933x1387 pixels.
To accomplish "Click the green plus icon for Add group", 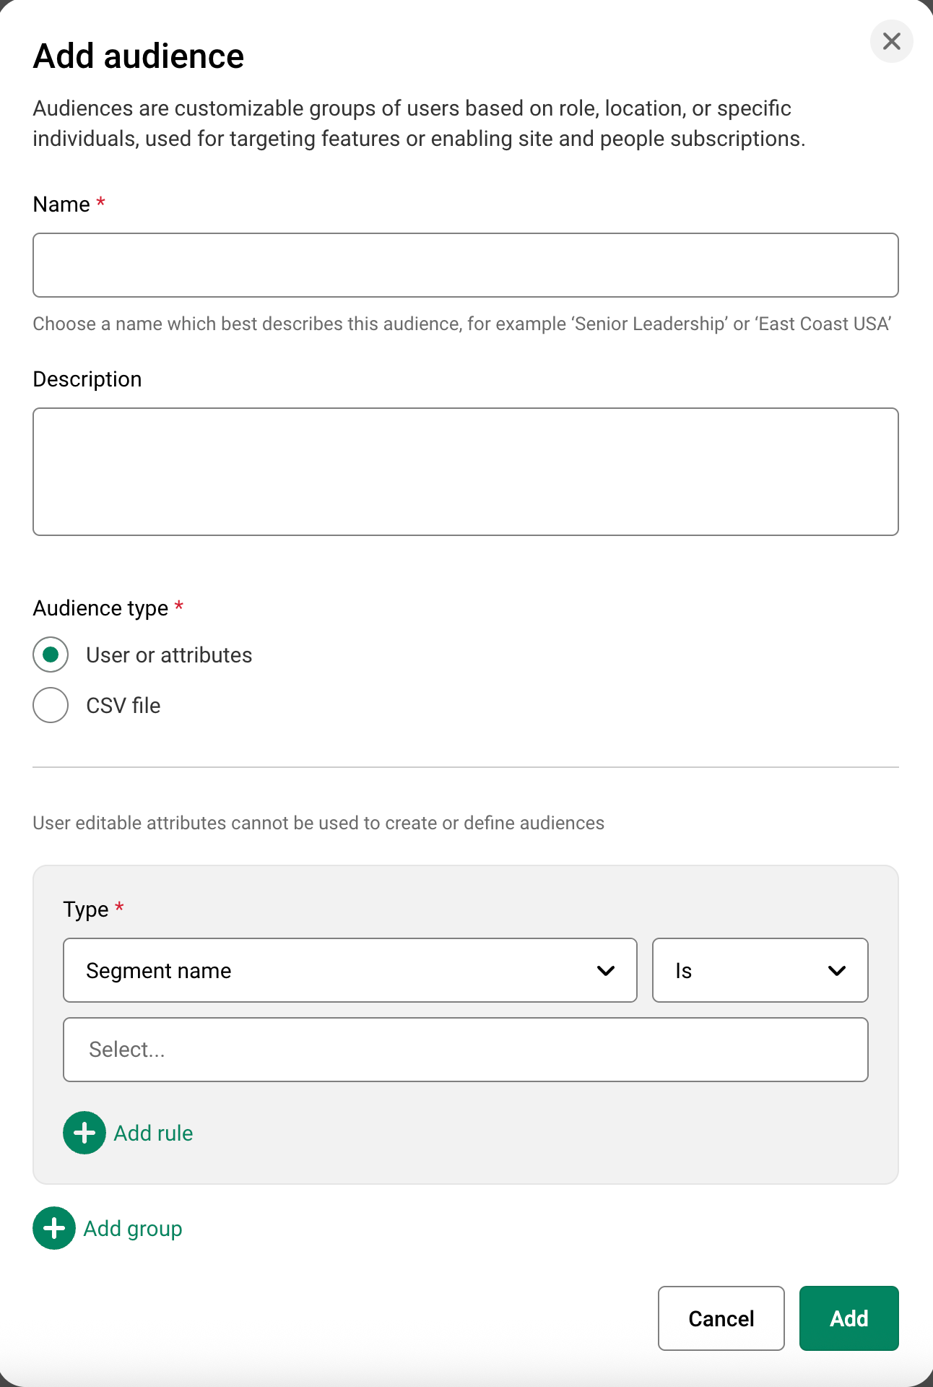I will (x=54, y=1228).
